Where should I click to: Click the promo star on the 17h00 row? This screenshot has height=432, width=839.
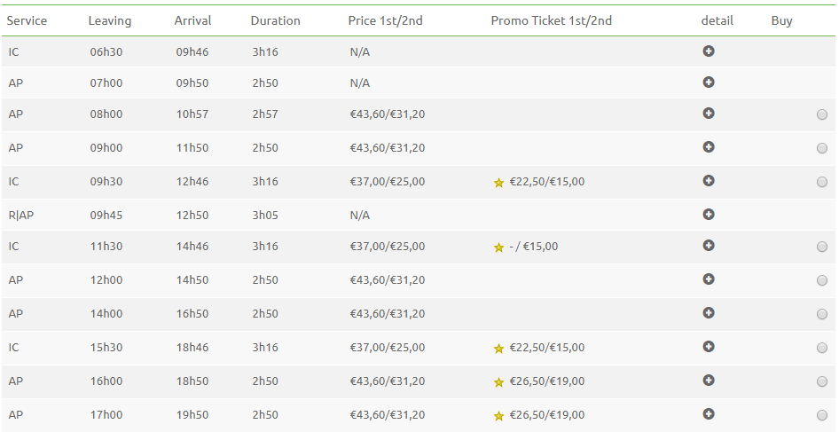[498, 416]
